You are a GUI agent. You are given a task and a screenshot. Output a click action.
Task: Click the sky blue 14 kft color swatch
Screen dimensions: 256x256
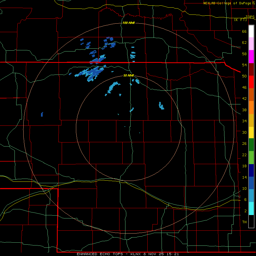[251, 196]
